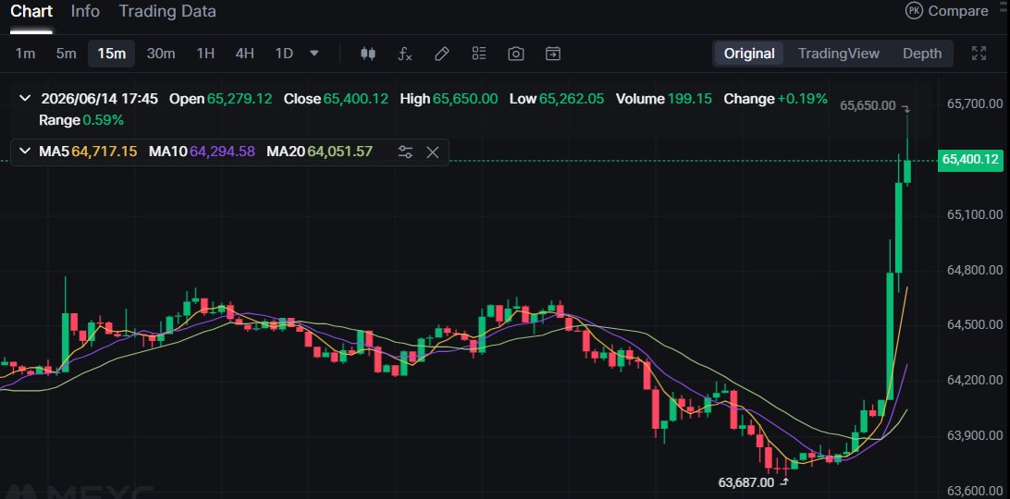Viewport: 1010px width, 499px height.
Task: Click the Open value 65,279.12
Action: click(x=240, y=99)
